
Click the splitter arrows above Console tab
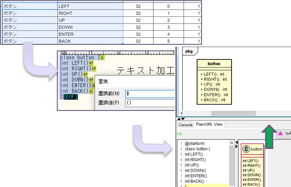pyautogui.click(x=180, y=119)
